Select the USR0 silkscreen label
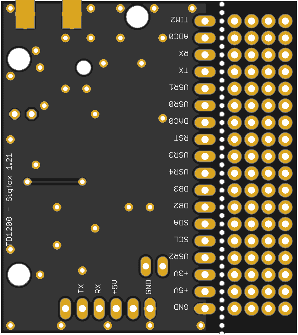 click(x=178, y=104)
